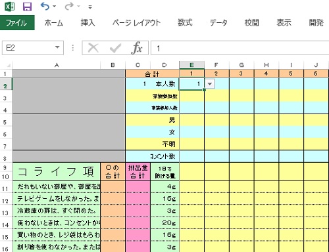Image resolution: width=329 pixels, height=252 pixels.
Task: Open the validation dropdown on cell E2
Action: (210, 84)
